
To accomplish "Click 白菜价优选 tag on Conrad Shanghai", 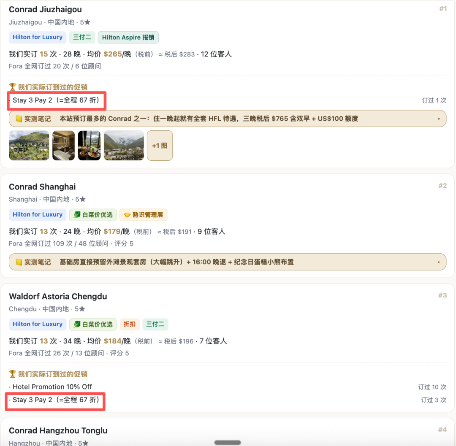I will (93, 214).
